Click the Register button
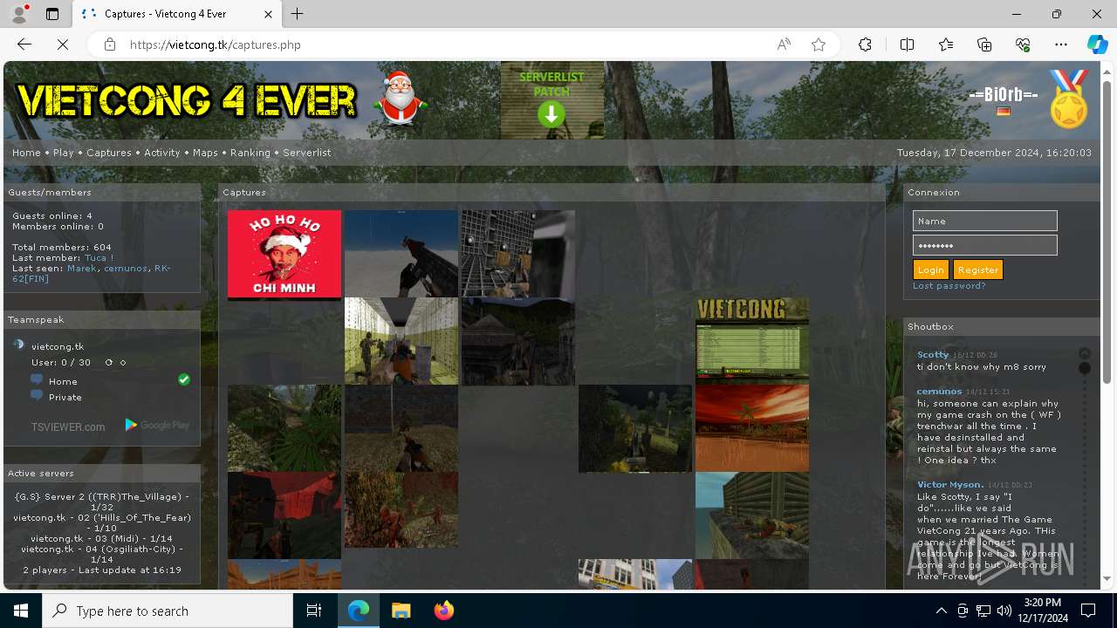Image resolution: width=1117 pixels, height=628 pixels. pyautogui.click(x=977, y=270)
